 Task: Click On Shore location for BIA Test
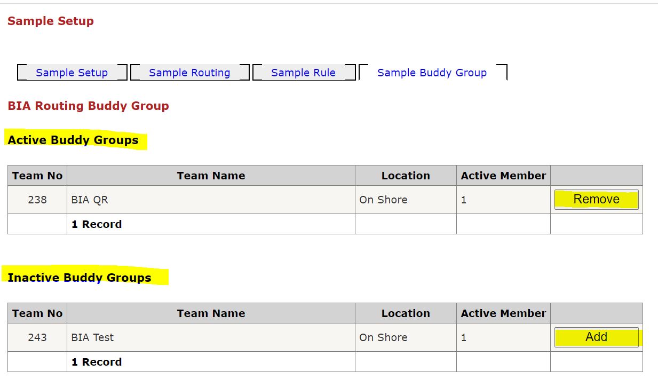383,337
